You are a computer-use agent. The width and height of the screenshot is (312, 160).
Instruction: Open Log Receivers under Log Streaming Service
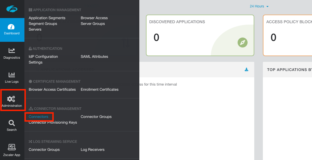pos(93,150)
